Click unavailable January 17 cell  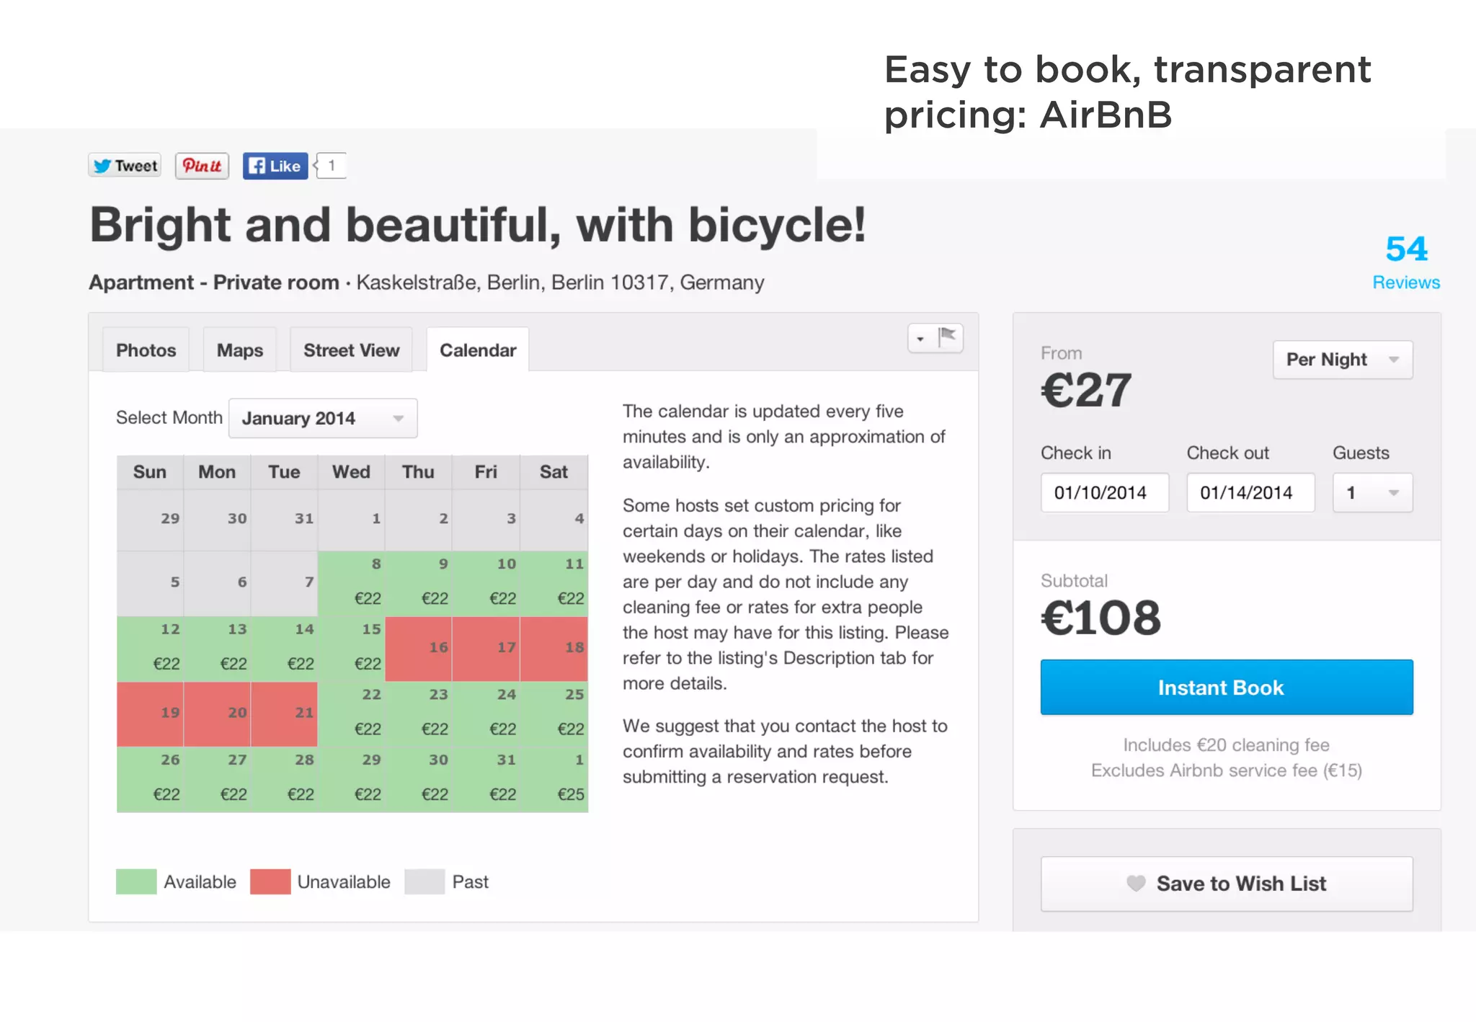pyautogui.click(x=486, y=649)
